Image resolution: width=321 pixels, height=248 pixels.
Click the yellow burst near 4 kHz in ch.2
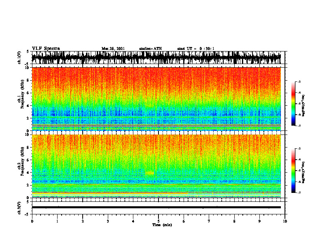[x=150, y=173]
